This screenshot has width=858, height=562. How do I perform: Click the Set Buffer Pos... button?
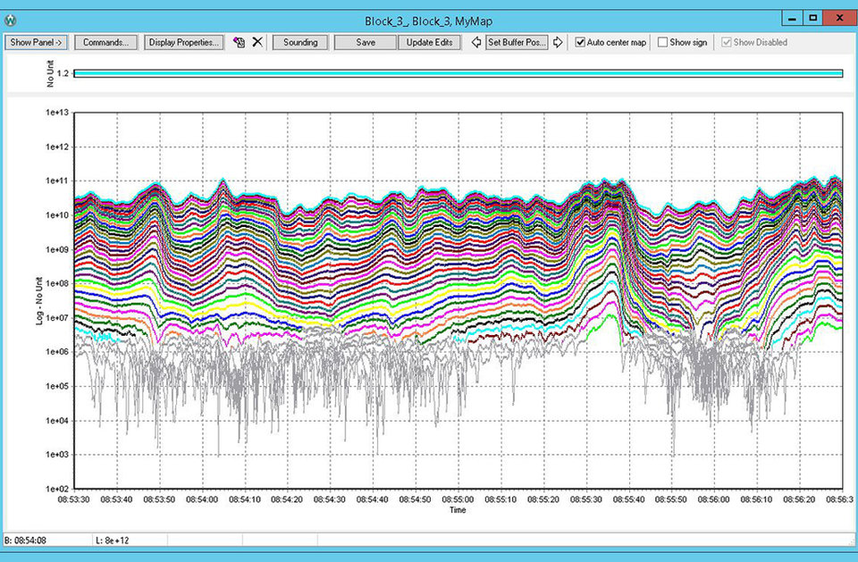pos(517,42)
